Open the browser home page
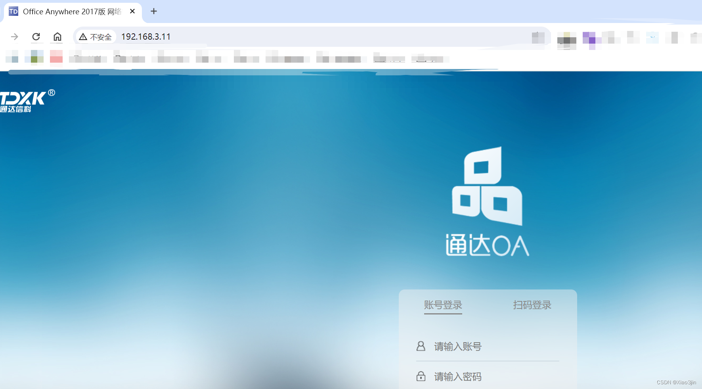The image size is (702, 389). click(57, 36)
